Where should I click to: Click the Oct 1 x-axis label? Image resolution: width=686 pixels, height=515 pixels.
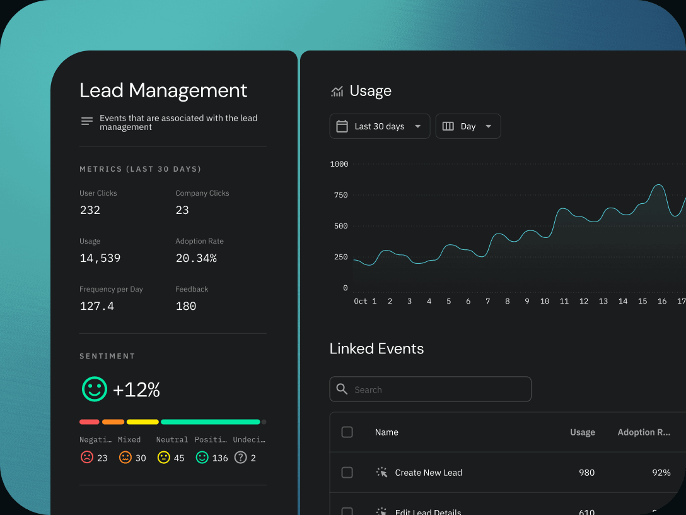tap(365, 301)
